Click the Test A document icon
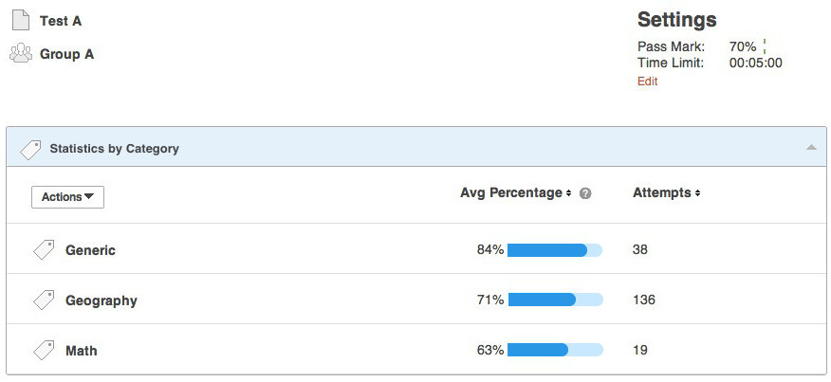 pyautogui.click(x=21, y=20)
